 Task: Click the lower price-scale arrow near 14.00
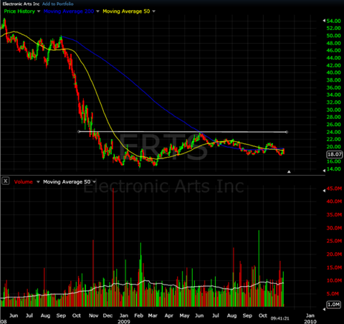click(324, 171)
